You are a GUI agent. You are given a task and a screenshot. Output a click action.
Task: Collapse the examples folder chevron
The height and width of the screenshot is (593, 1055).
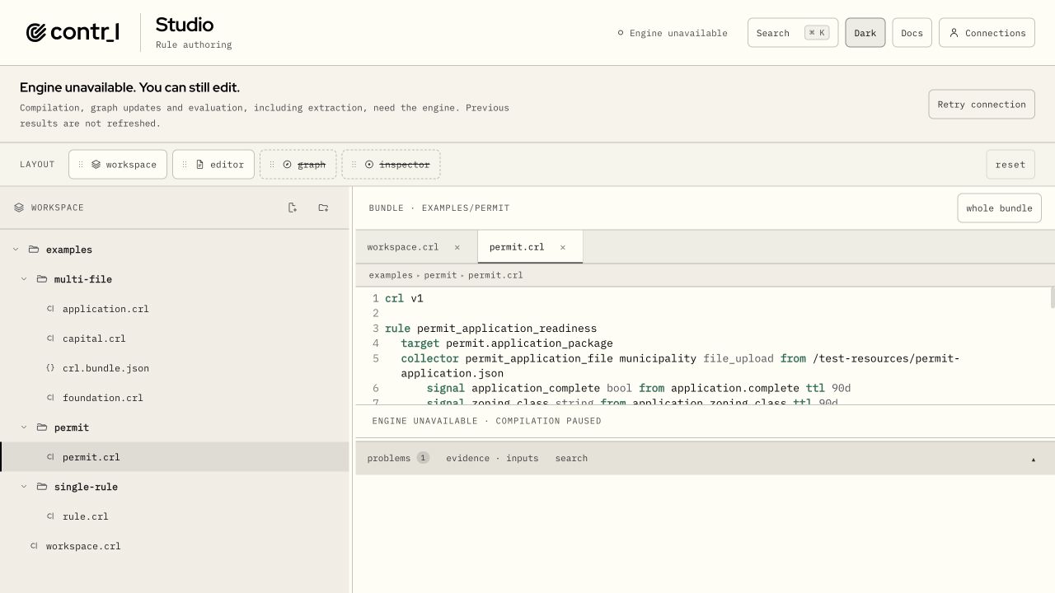click(16, 250)
